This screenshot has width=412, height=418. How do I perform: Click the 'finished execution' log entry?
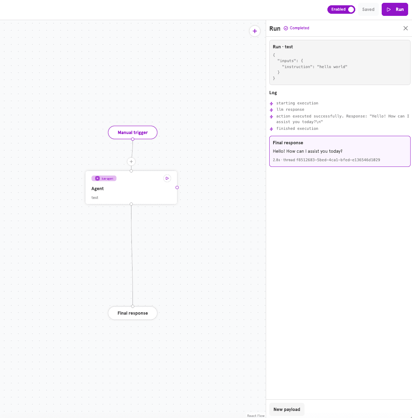(297, 128)
